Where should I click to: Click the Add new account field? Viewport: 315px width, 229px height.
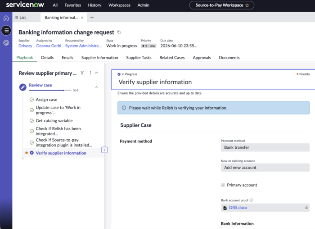[265, 167]
